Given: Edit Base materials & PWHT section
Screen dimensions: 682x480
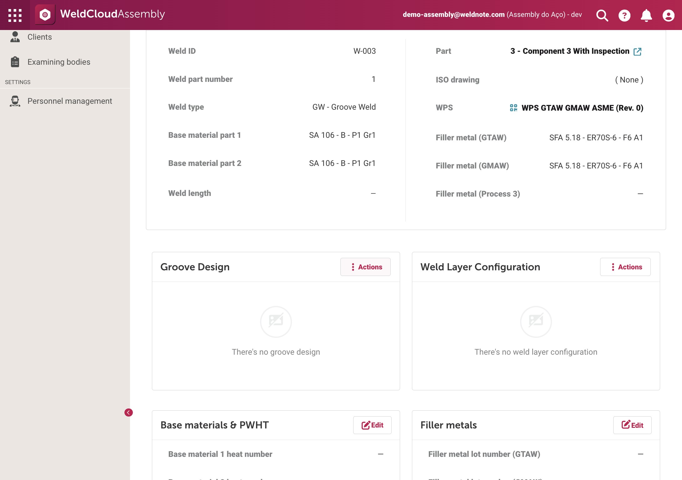Looking at the screenshot, I should pyautogui.click(x=372, y=425).
